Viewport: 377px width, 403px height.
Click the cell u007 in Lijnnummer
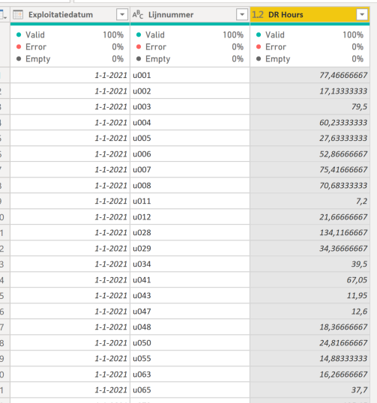[190, 169]
